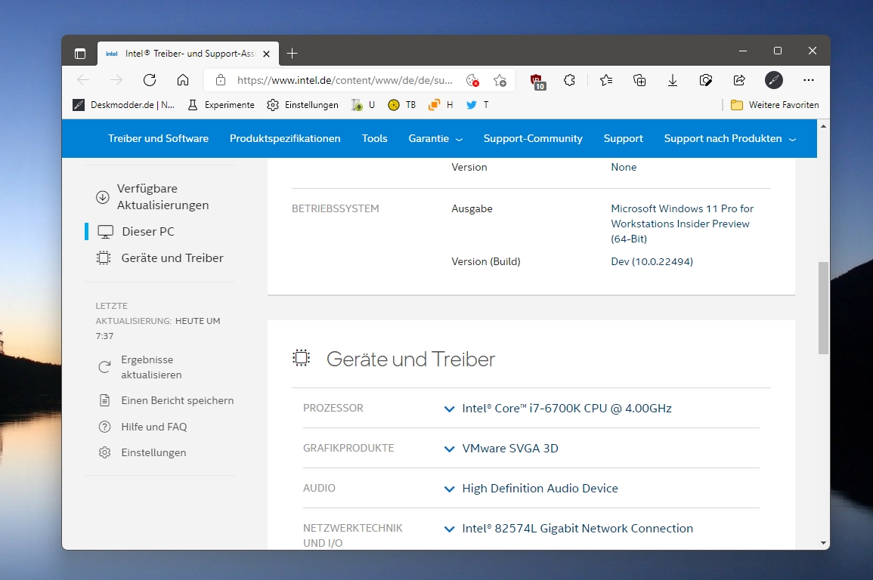Open sidebar Einstellungen gear icon

[x=104, y=452]
